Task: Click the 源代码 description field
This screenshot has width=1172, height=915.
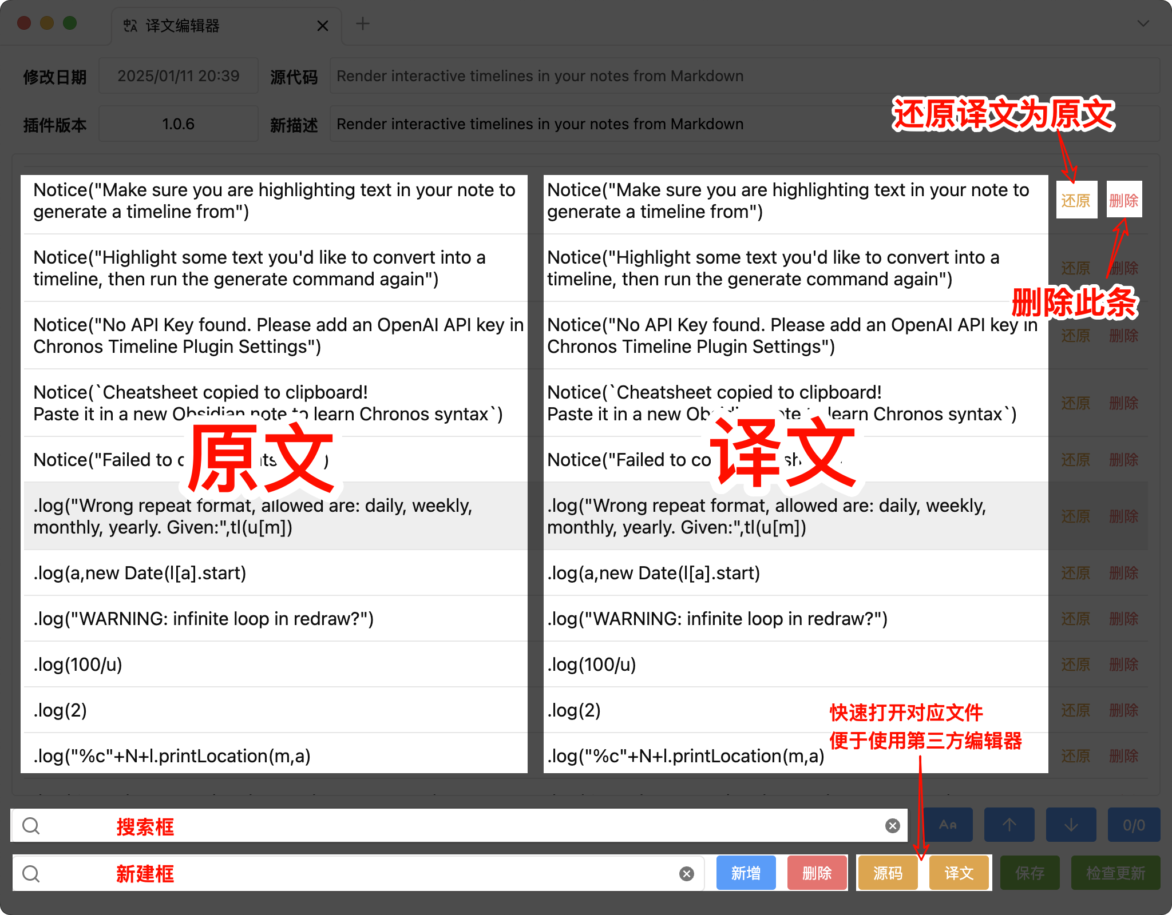Action: (745, 75)
